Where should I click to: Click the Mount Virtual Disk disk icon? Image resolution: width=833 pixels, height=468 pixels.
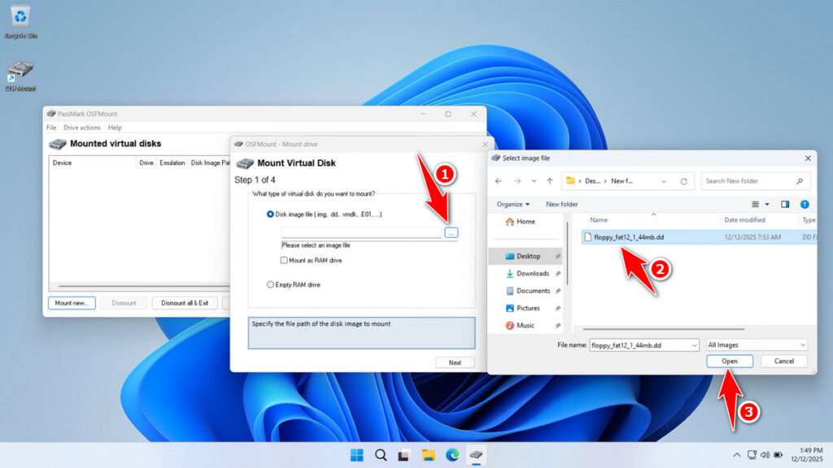246,162
